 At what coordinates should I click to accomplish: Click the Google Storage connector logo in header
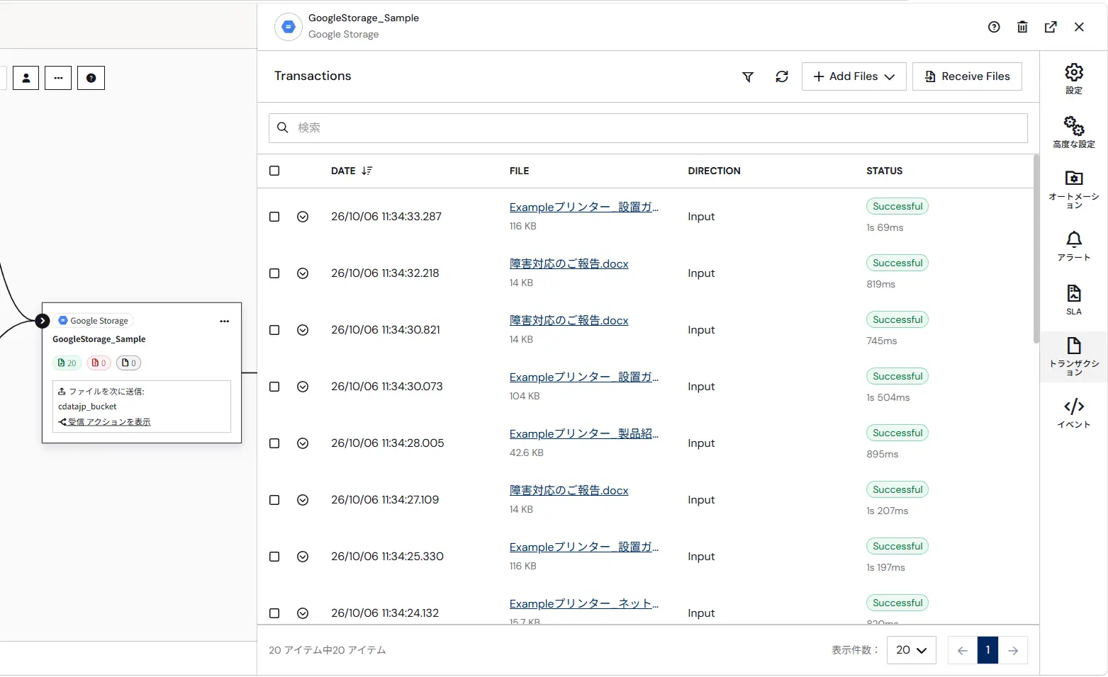click(x=288, y=27)
